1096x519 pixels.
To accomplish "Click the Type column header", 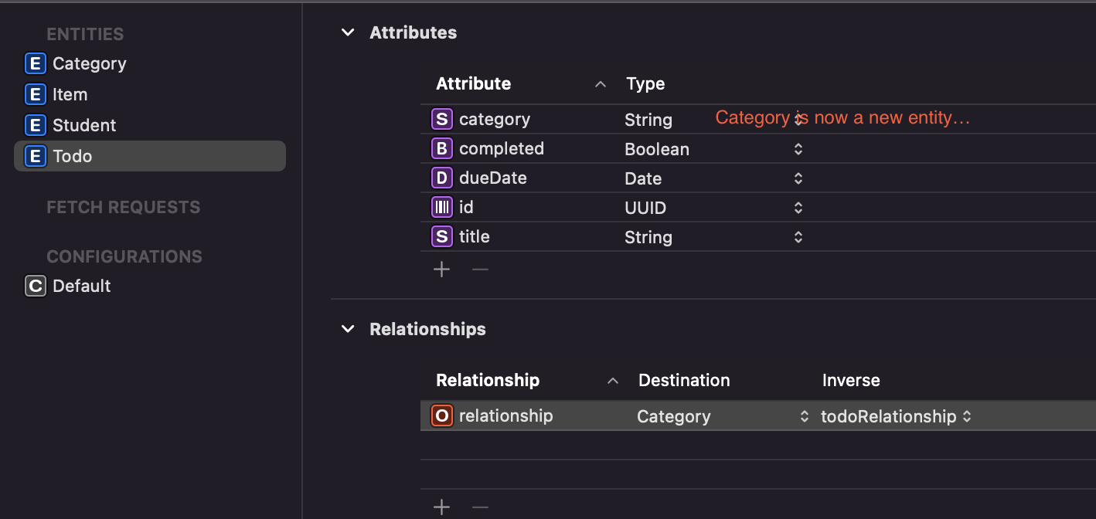I will (645, 83).
